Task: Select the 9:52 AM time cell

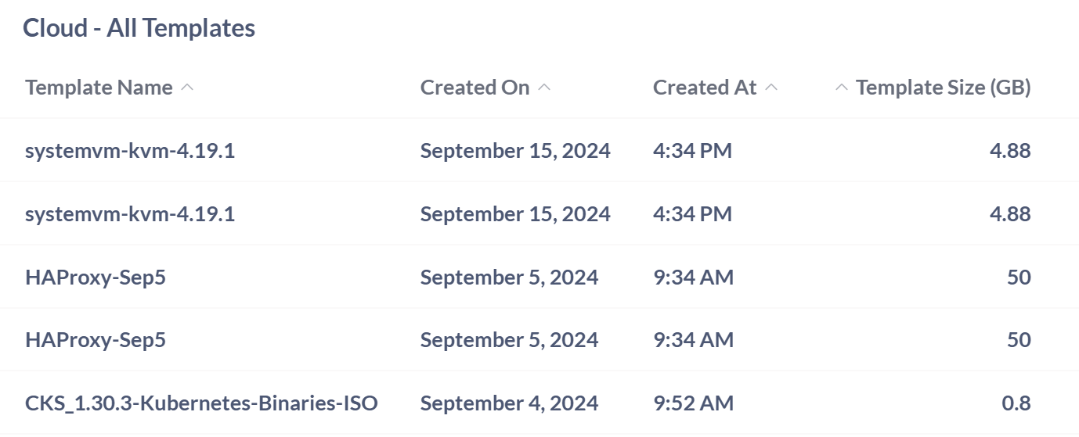Action: pyautogui.click(x=693, y=403)
